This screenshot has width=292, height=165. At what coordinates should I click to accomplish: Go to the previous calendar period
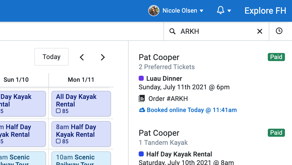tap(82, 57)
